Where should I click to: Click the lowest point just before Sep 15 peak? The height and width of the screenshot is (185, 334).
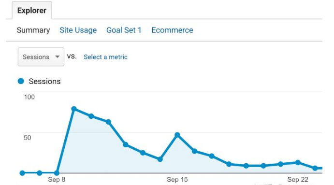click(160, 159)
